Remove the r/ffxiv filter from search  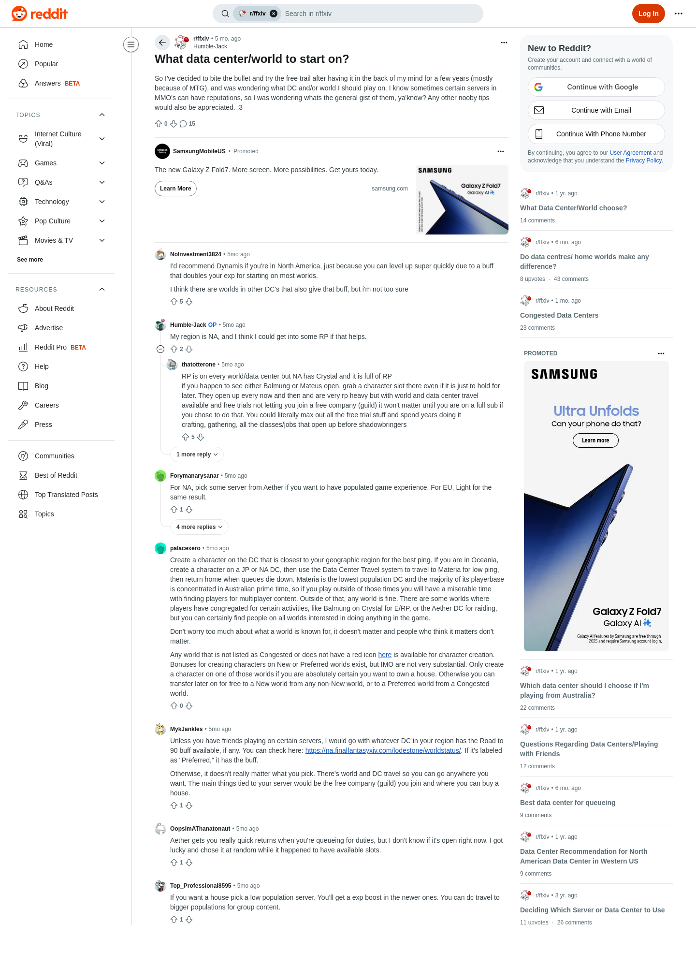click(x=274, y=14)
